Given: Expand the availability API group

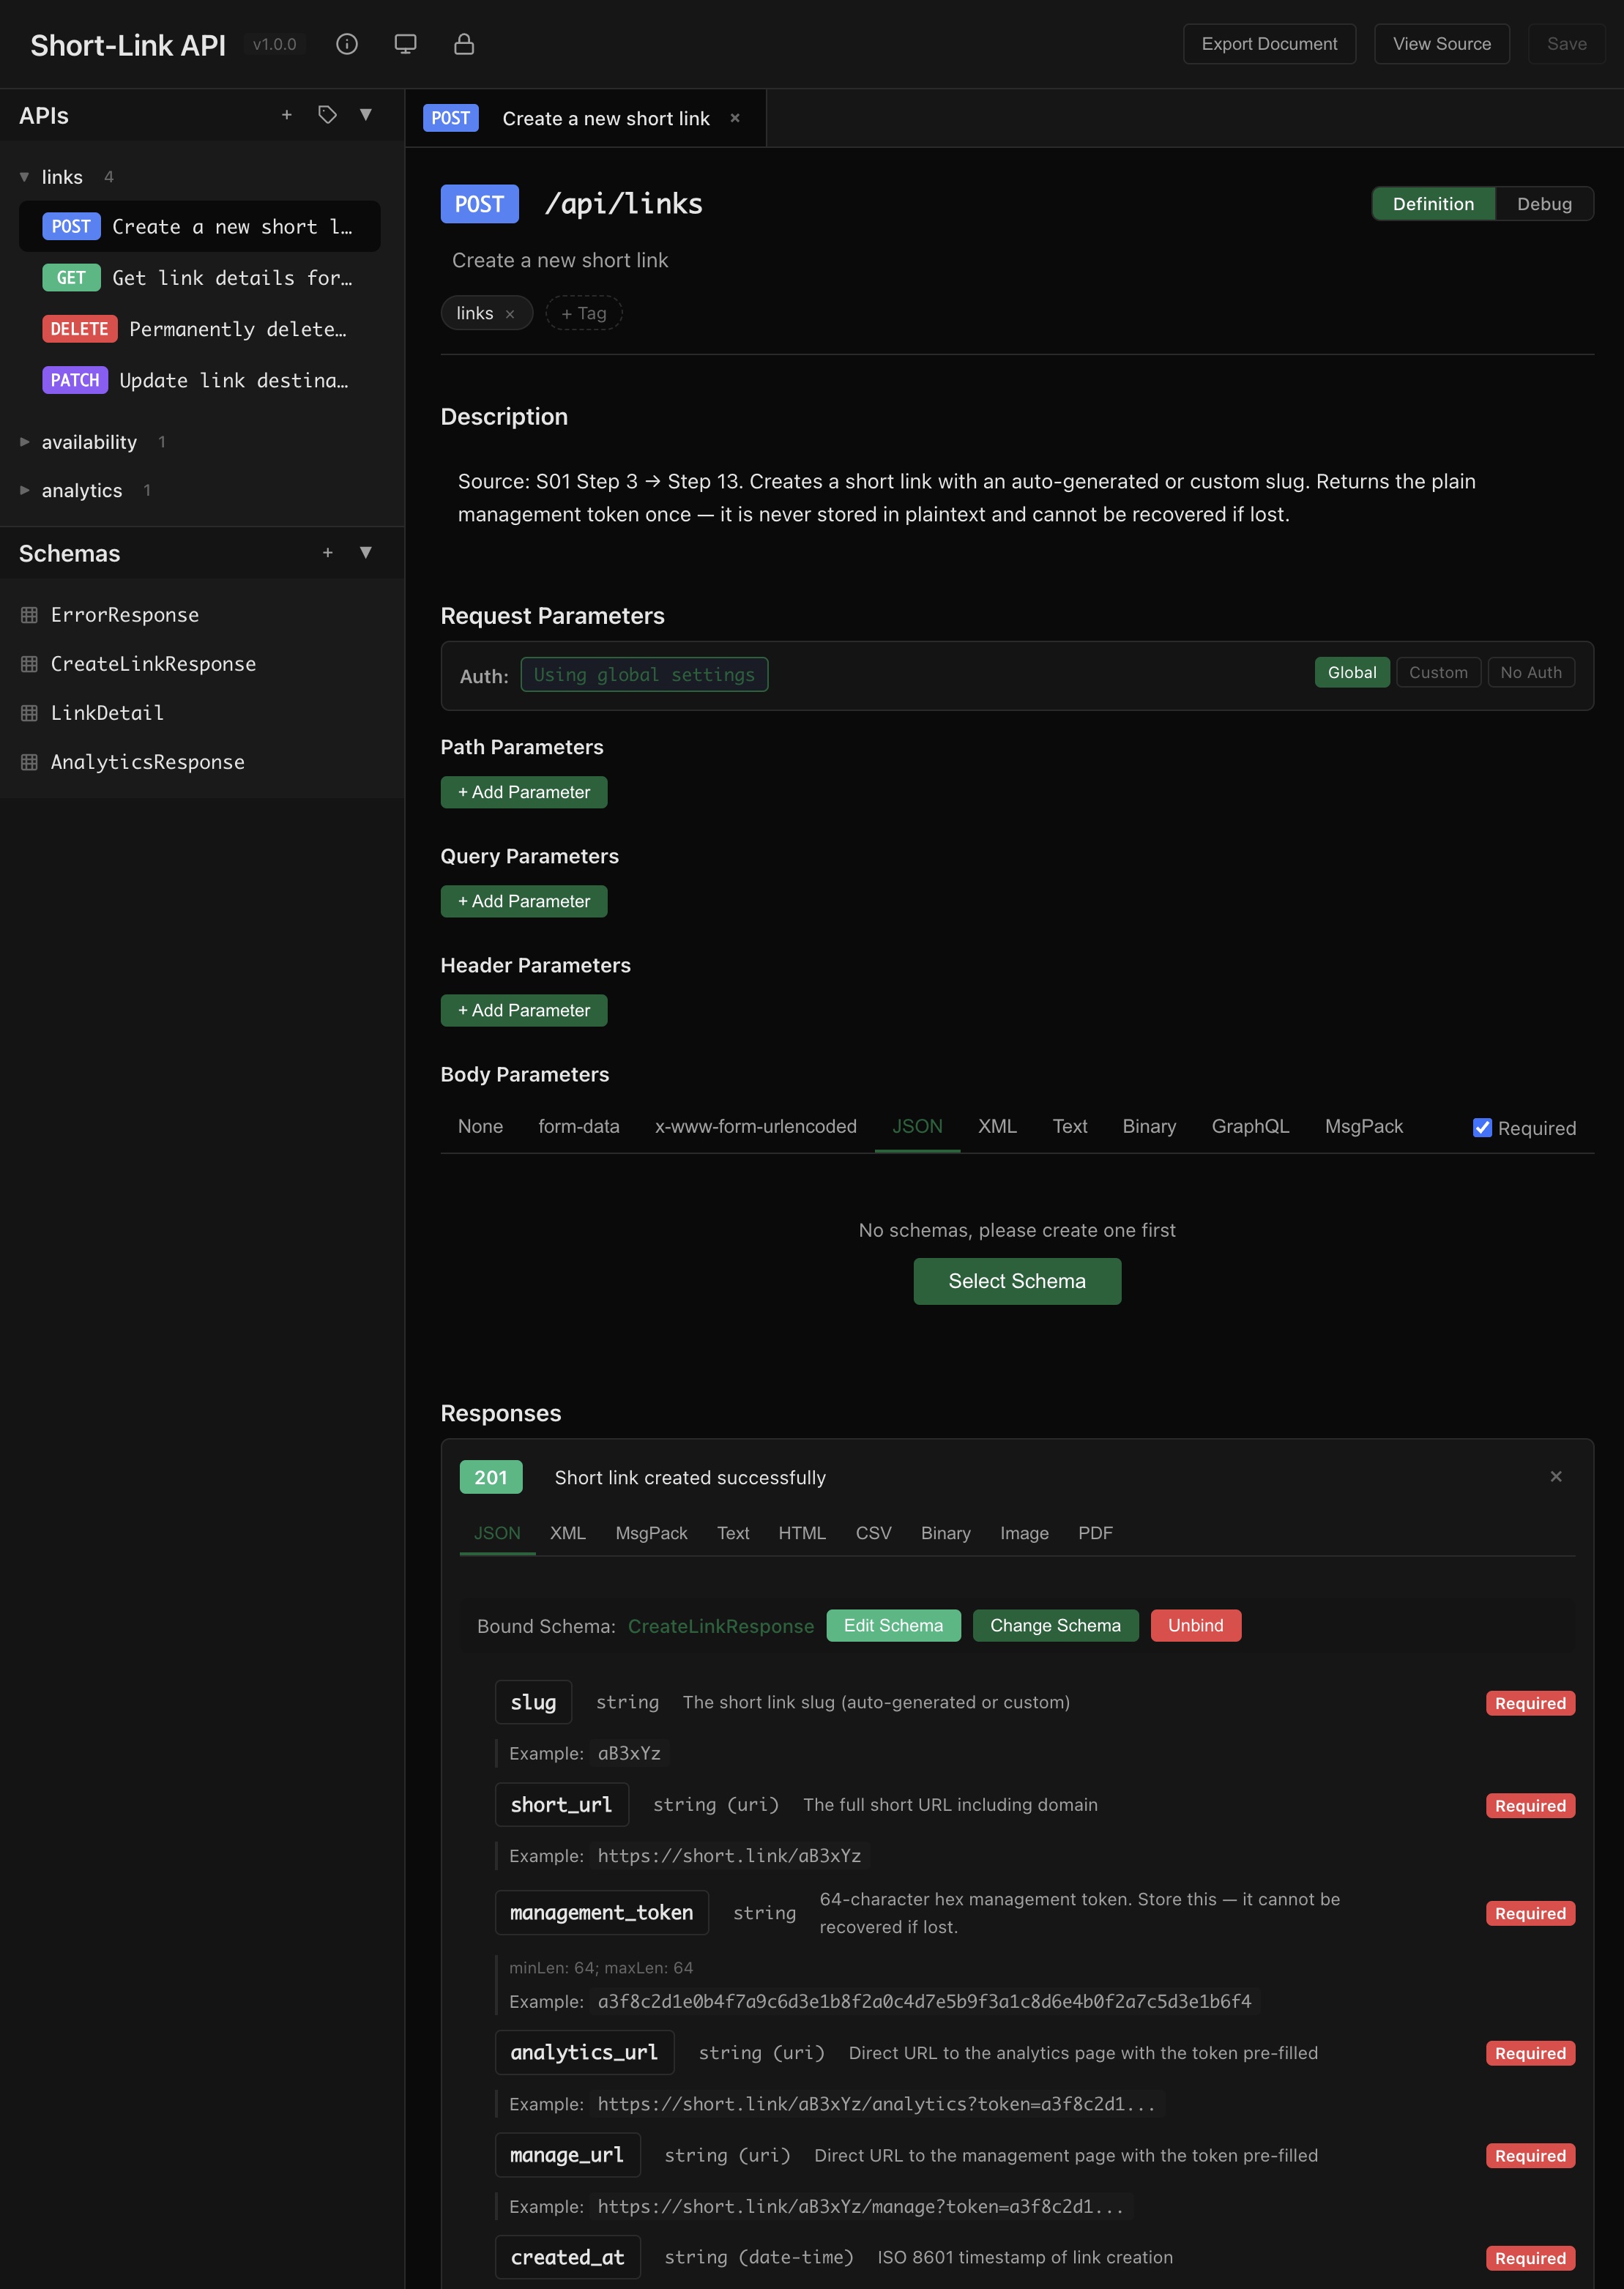Looking at the screenshot, I should point(24,441).
